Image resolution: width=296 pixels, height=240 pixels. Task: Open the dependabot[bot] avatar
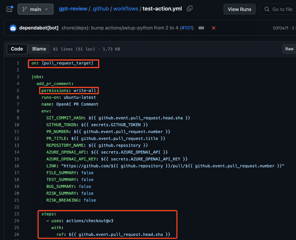coord(13,28)
